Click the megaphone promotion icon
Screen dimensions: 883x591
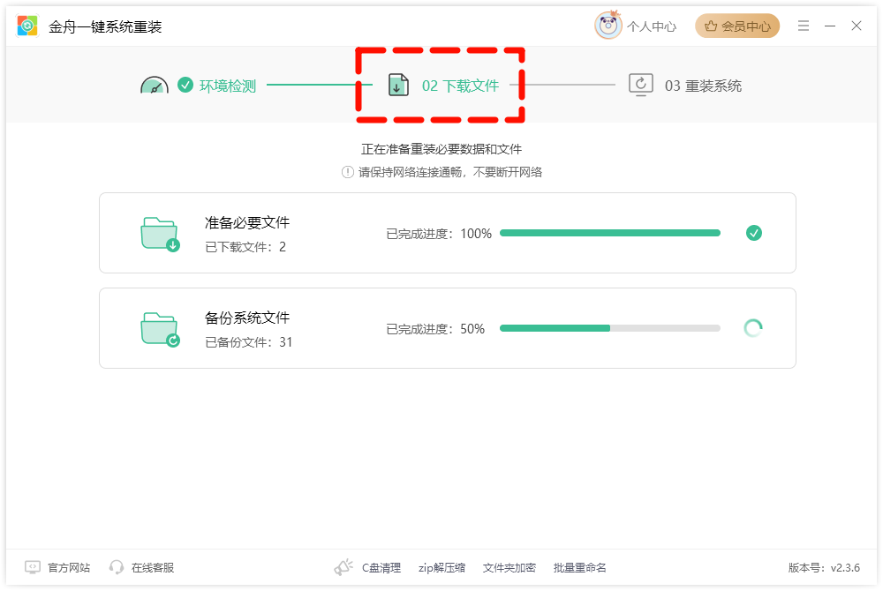(x=343, y=567)
